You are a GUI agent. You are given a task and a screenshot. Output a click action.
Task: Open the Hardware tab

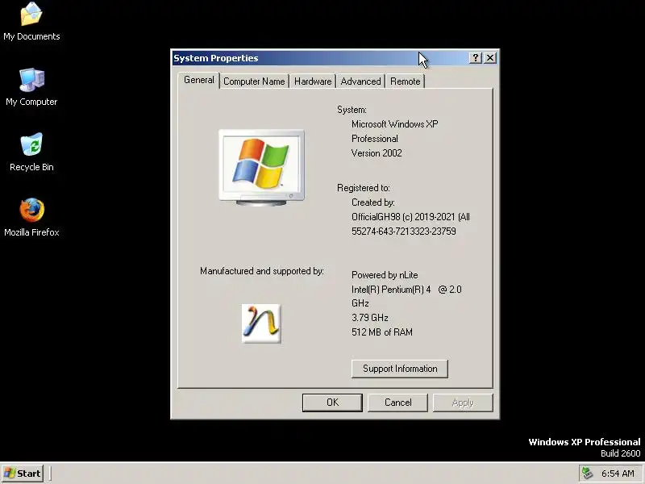point(313,81)
